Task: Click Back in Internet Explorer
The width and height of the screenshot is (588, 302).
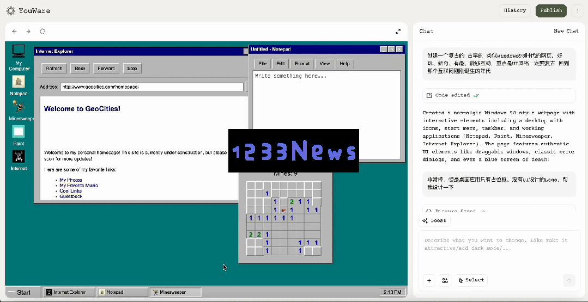Action: [80, 69]
